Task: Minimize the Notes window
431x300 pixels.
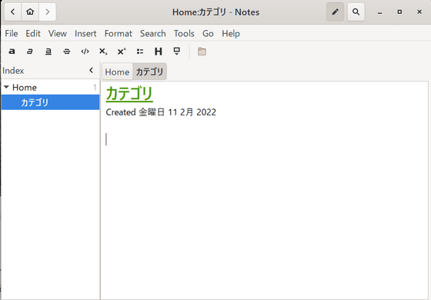Action: point(380,12)
